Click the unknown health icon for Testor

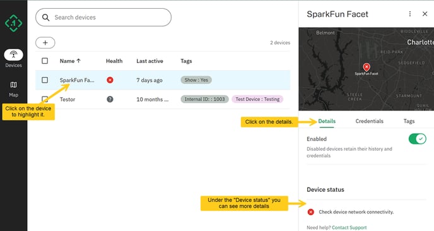click(110, 99)
